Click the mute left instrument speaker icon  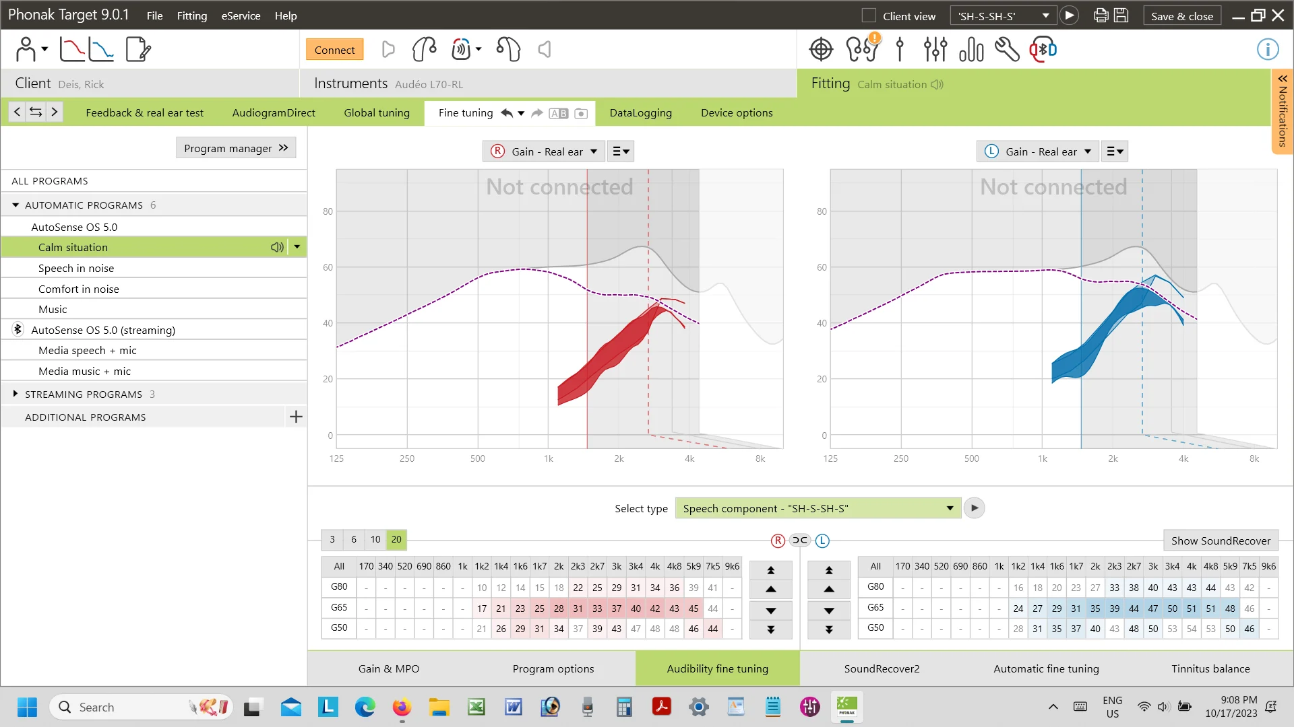[x=545, y=49]
